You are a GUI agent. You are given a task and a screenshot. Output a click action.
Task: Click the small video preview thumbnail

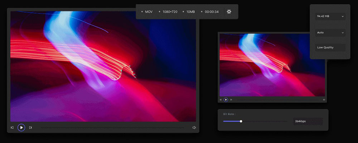point(272,65)
